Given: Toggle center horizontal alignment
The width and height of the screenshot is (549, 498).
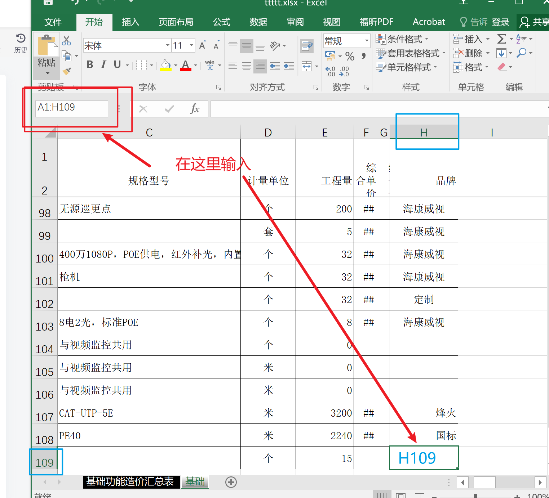Looking at the screenshot, I should click(x=247, y=66).
